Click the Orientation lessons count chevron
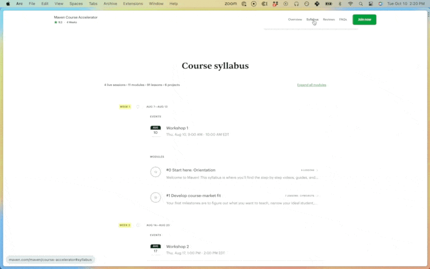Screen dimensions: 430x269 [317, 170]
